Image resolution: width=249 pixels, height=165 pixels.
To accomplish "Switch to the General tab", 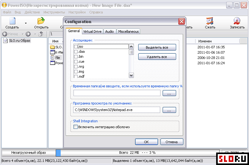I will [74, 31].
